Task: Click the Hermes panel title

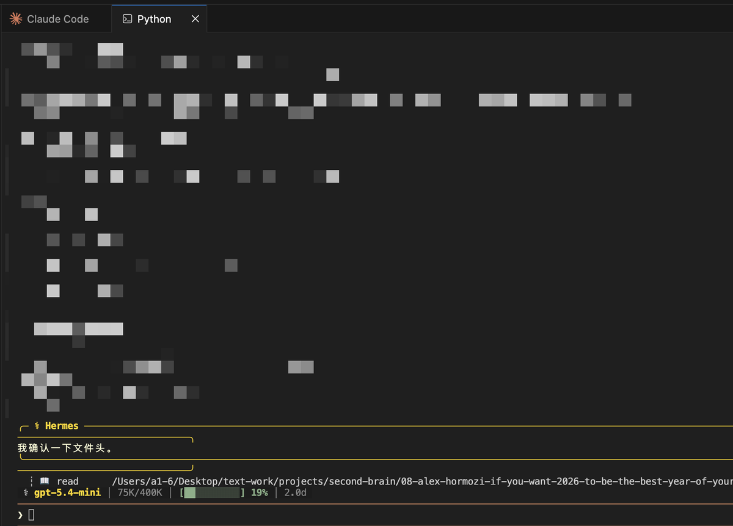Action: (62, 426)
